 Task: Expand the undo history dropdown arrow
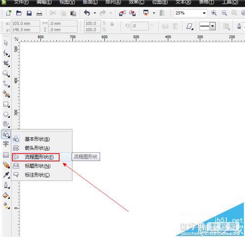point(95,13)
